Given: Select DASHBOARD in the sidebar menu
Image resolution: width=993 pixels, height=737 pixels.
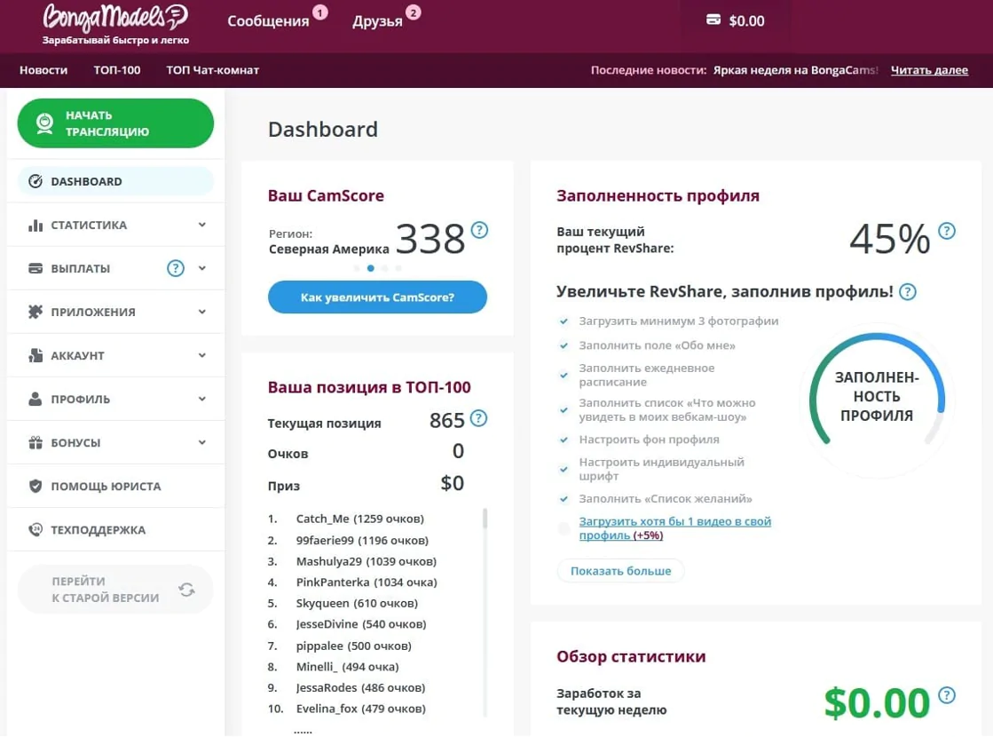Looking at the screenshot, I should [x=116, y=181].
